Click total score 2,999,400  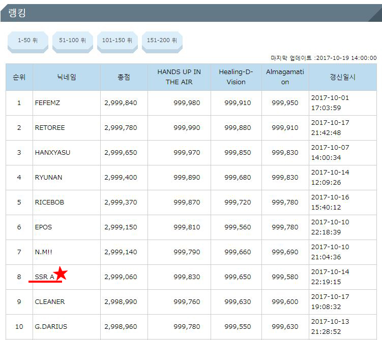121,178
